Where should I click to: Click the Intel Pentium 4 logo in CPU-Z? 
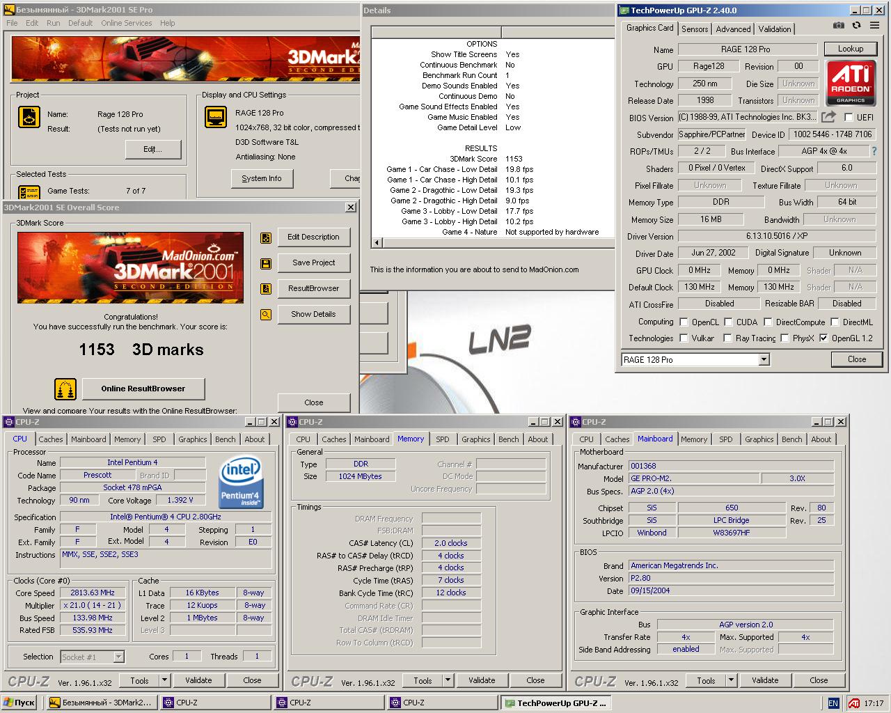click(x=241, y=482)
